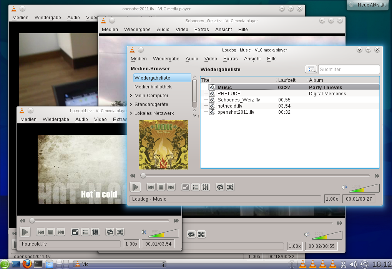Image resolution: width=392 pixels, height=269 pixels.
Task: Sort playlist by Titel column header
Action: coord(238,80)
